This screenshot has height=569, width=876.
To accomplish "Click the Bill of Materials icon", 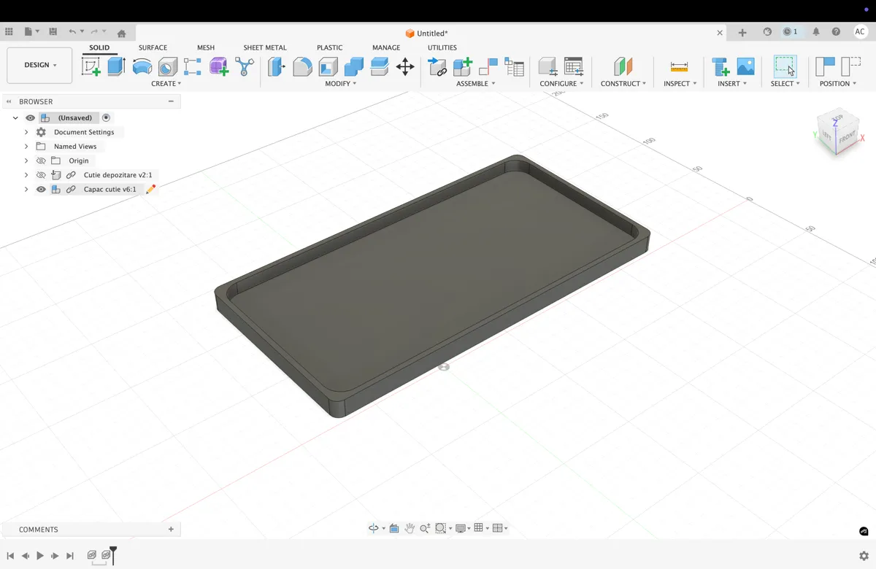I will coord(515,66).
